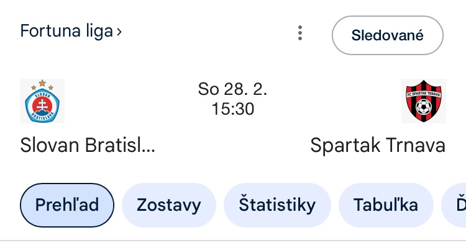Select the partially visible tab at right edge
This screenshot has height=248, width=466.
tap(455, 205)
